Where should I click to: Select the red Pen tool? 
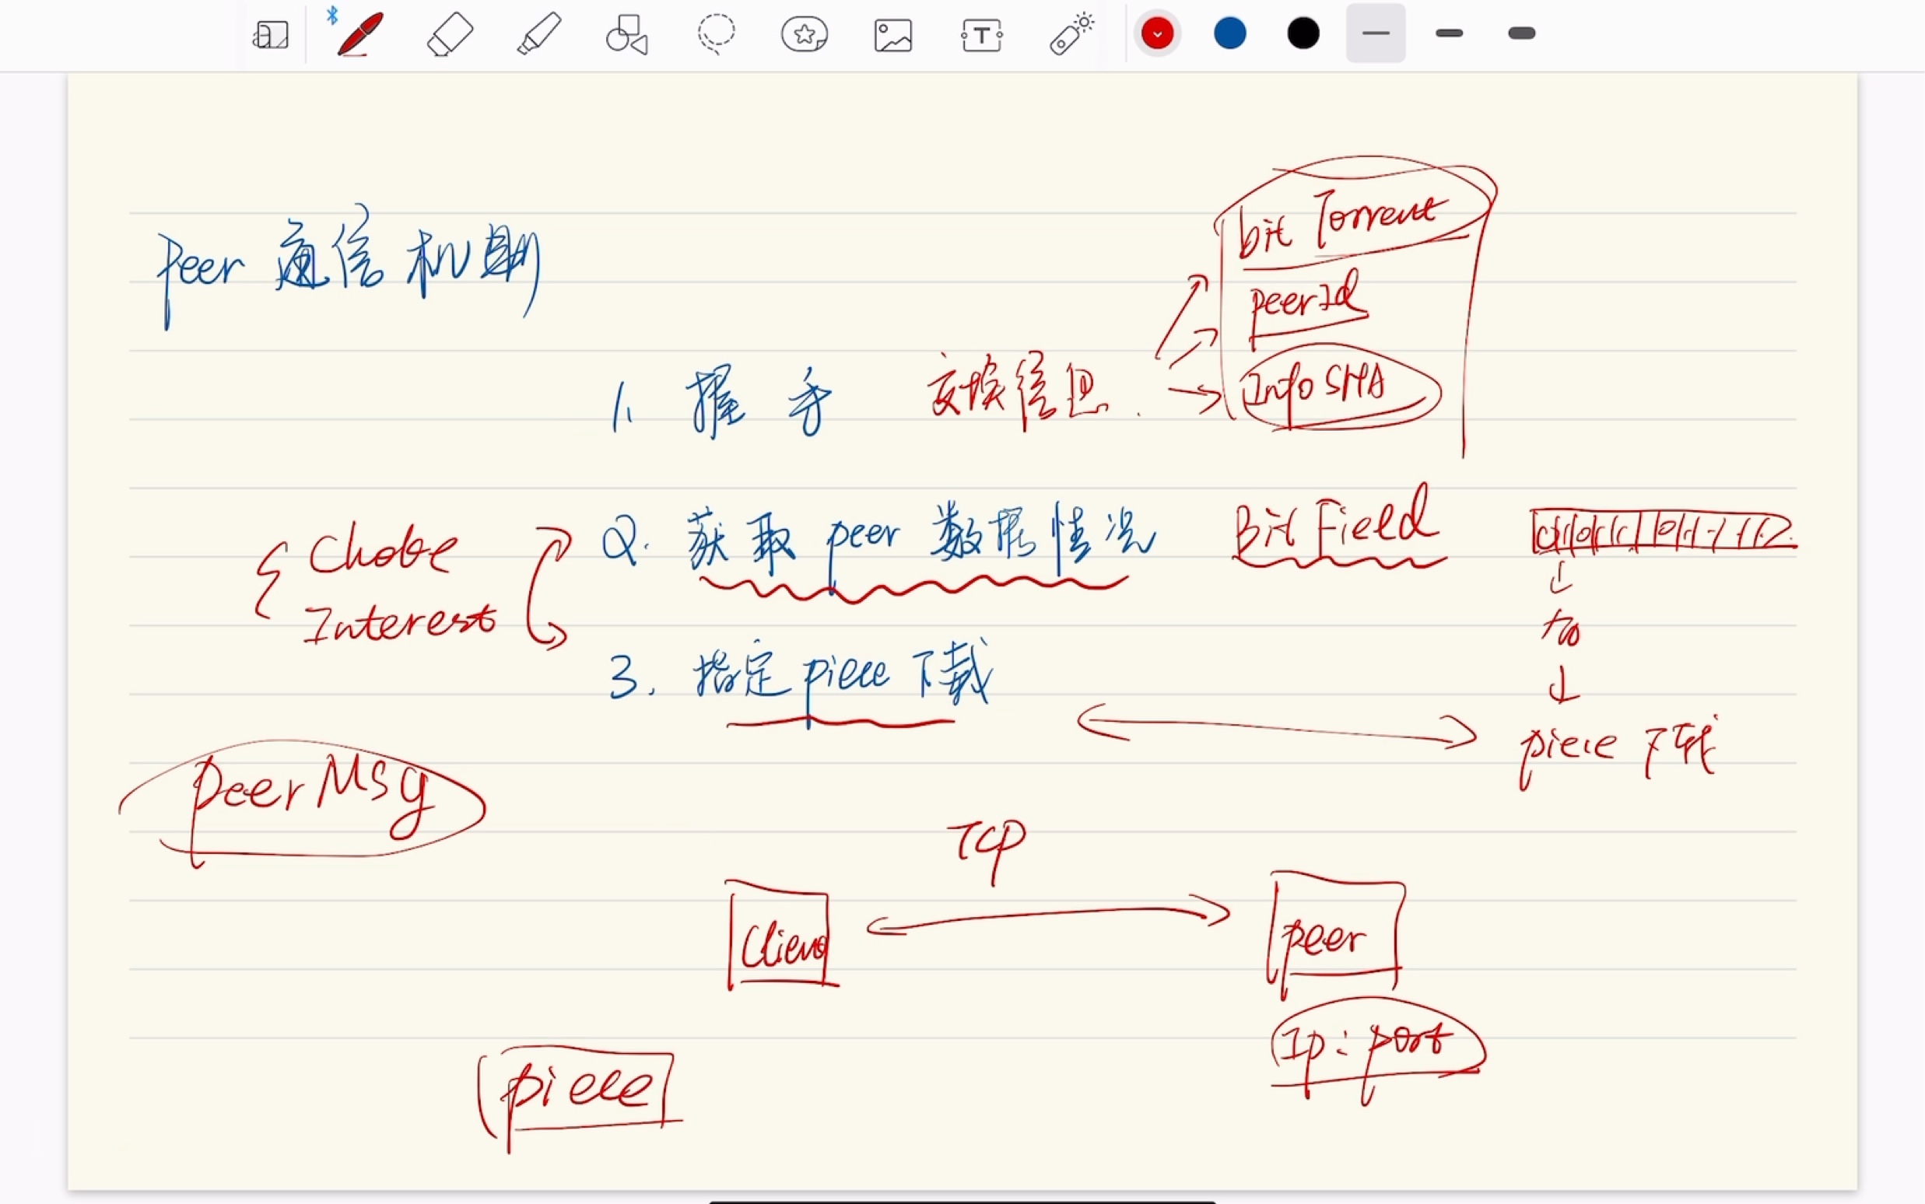click(x=359, y=34)
